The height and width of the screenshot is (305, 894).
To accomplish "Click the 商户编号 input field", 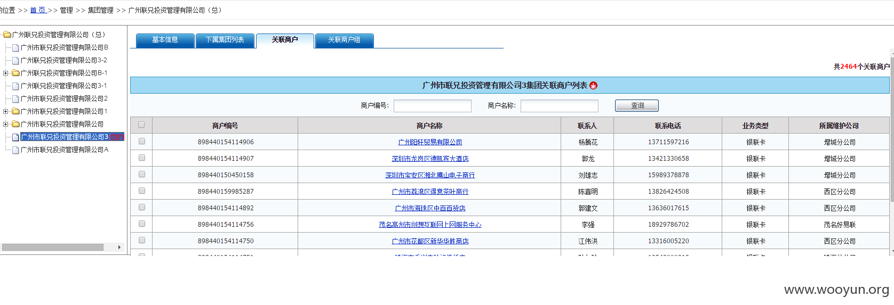I will [433, 106].
